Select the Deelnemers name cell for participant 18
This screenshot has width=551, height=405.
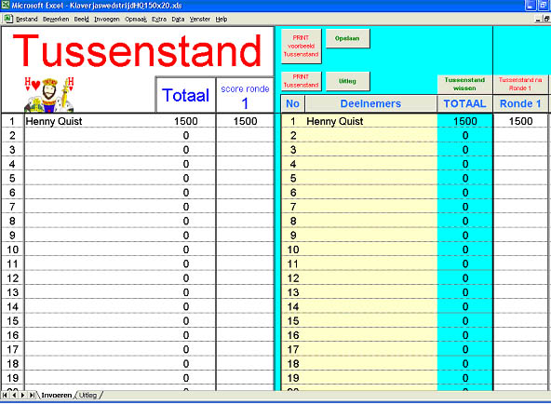370,364
